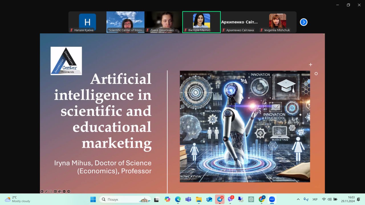Click the slide title "Artificial intelligence in scientific and educational marketing"
The height and width of the screenshot is (205, 365).
click(103, 111)
